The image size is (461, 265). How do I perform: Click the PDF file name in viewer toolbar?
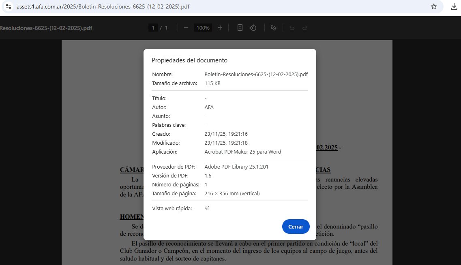click(46, 28)
